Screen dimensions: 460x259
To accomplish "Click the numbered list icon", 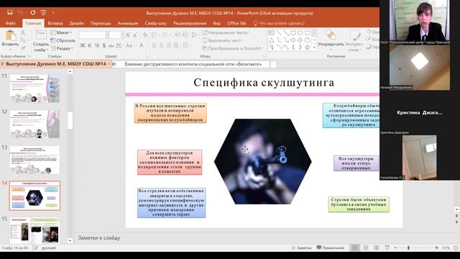I will click(165, 35).
